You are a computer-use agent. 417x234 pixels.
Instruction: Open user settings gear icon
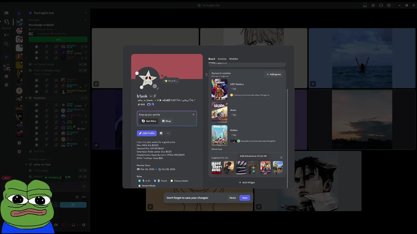pos(84,225)
